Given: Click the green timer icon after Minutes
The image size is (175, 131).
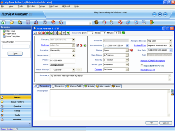Looking at the screenshot, I should coord(123,33).
